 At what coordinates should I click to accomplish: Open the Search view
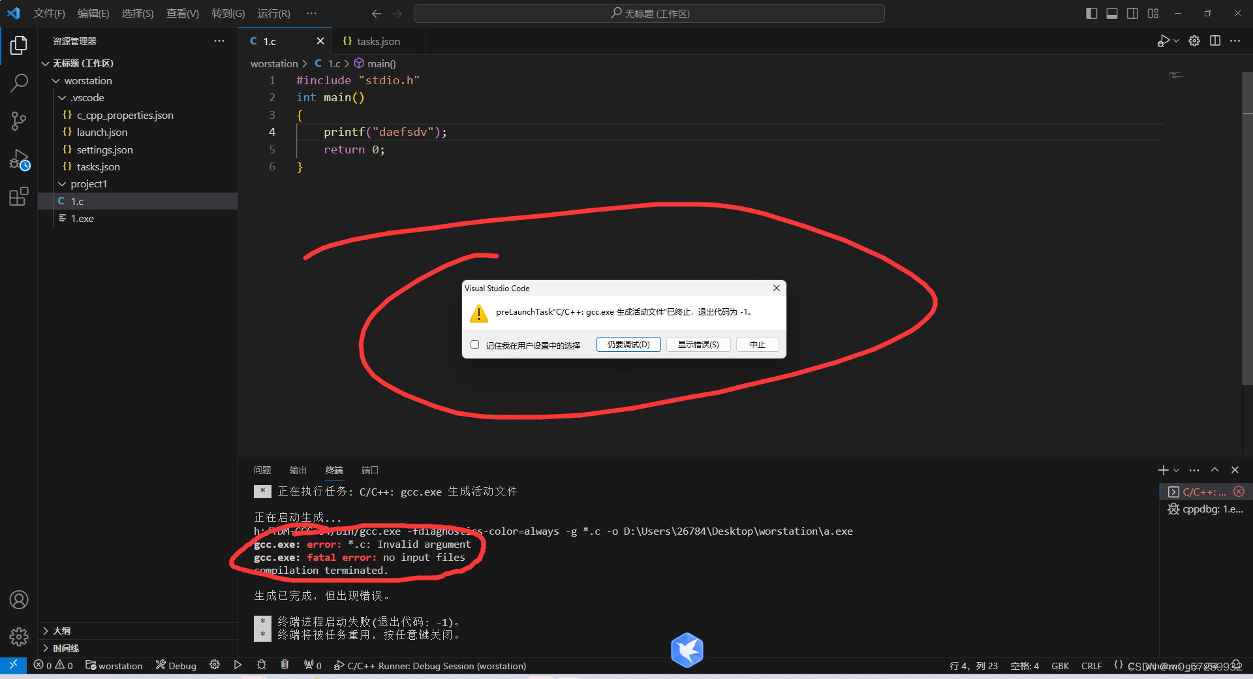[19, 83]
